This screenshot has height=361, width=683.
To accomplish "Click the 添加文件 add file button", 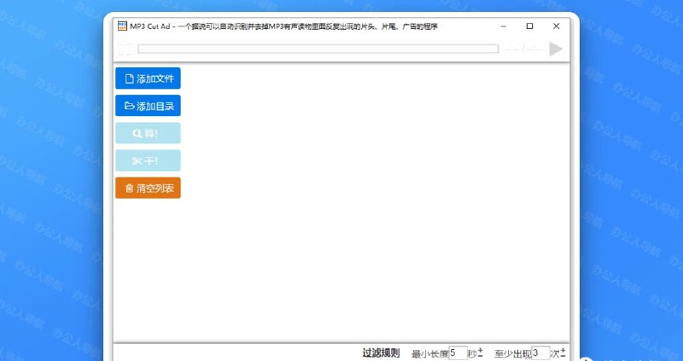I will [148, 79].
